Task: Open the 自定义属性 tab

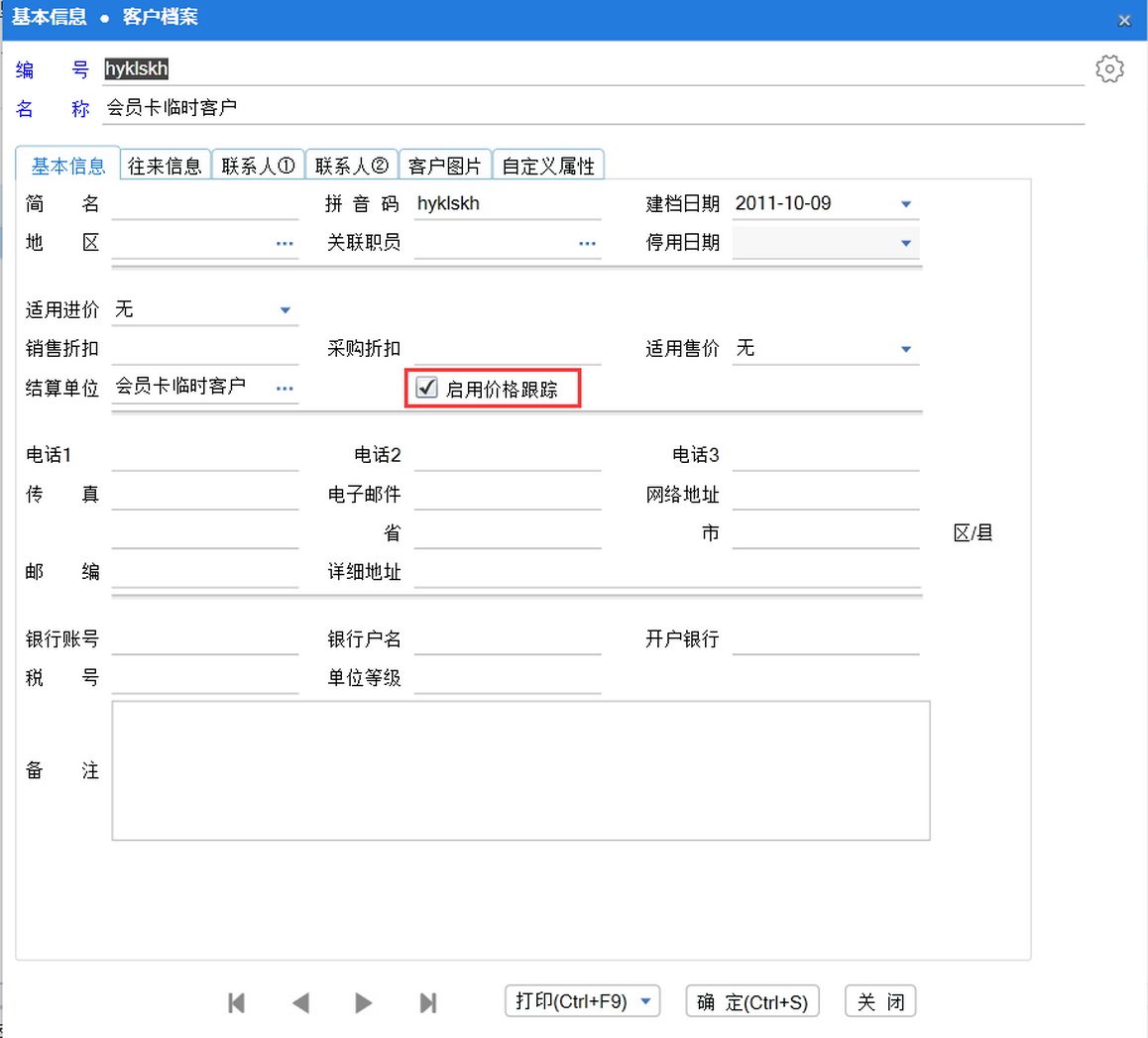Action: (547, 166)
